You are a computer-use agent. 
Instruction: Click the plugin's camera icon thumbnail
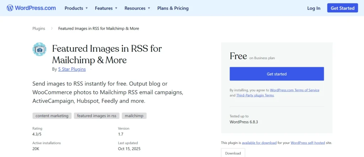pos(39,50)
